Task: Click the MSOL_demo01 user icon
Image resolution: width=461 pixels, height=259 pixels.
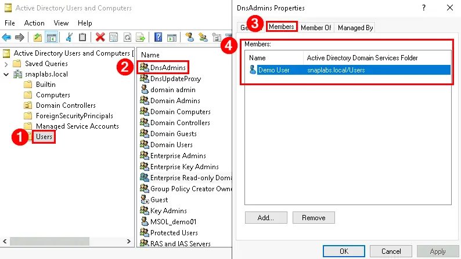Action: 144,221
